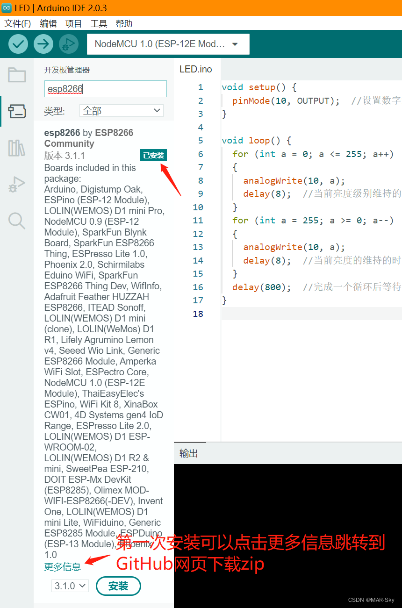The image size is (402, 608).
Task: Open the NodeMCU 1.0 board selector dropdown
Action: tap(168, 44)
